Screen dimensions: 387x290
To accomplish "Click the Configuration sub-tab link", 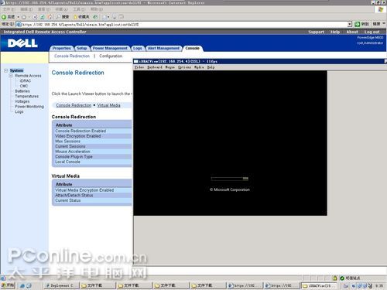I will point(111,56).
